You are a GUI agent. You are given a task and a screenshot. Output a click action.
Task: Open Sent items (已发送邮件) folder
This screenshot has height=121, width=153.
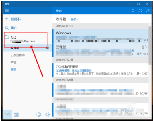[x=18, y=55]
